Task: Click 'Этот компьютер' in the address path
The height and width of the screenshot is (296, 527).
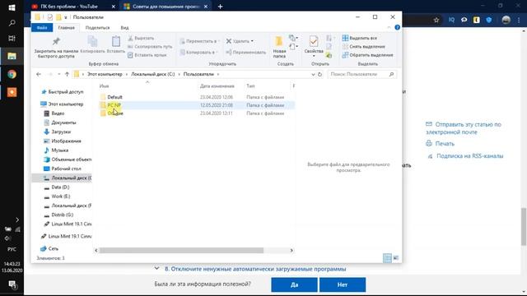Action: [x=105, y=74]
